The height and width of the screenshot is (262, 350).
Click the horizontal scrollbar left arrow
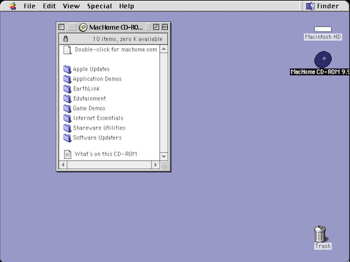click(63, 165)
